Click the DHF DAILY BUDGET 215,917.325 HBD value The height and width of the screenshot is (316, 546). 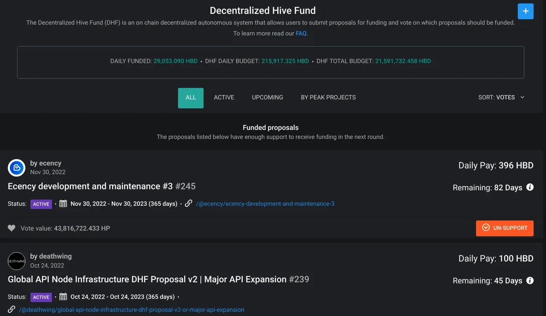(285, 61)
